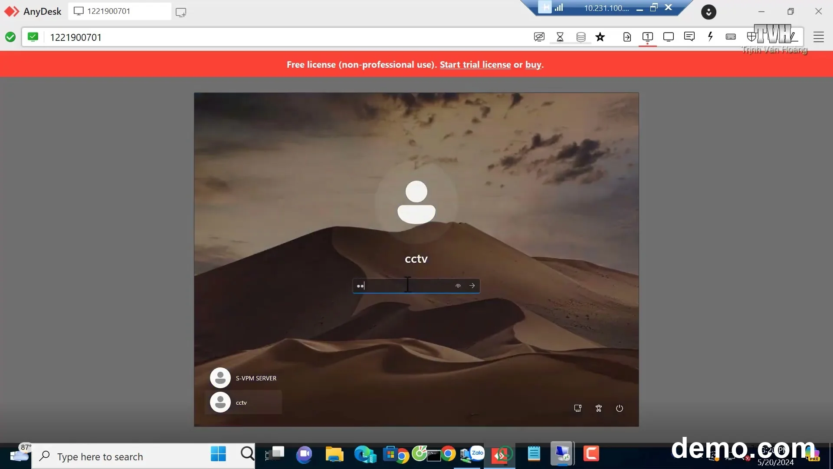Viewport: 833px width, 469px height.
Task: Add this address to favorites with star icon
Action: coord(600,37)
